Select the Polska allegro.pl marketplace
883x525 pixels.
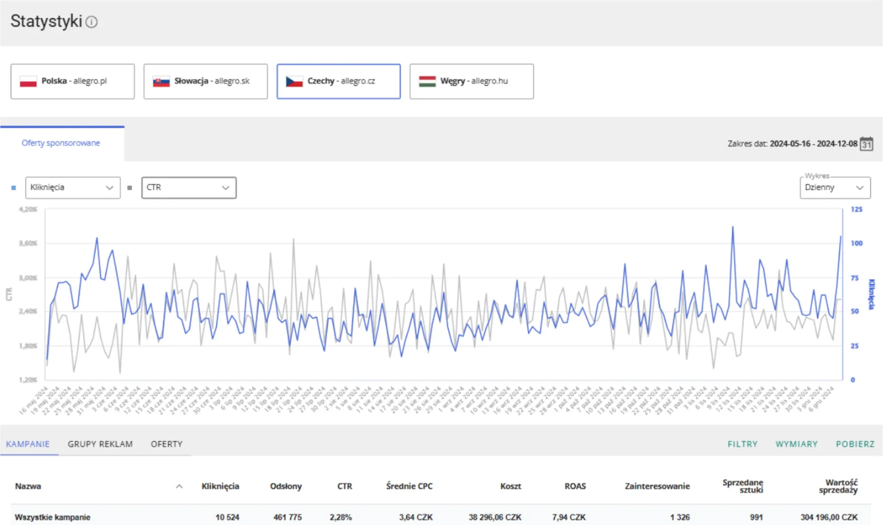pos(73,82)
